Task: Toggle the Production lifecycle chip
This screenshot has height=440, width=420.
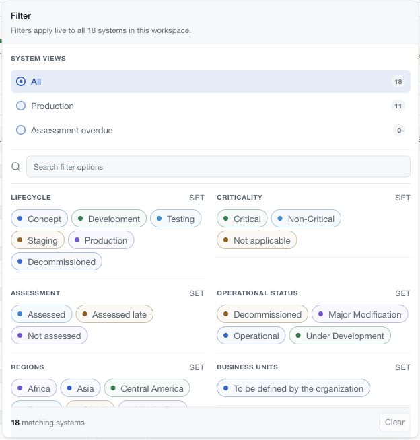Action: pyautogui.click(x=101, y=240)
